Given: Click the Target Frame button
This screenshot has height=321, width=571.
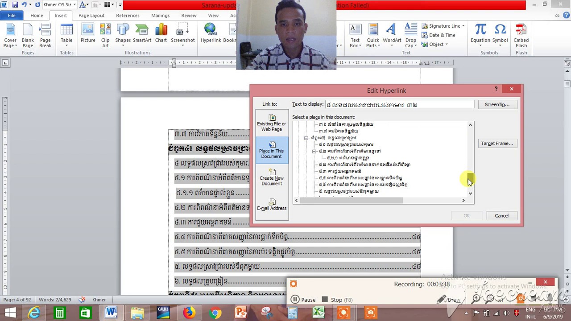Looking at the screenshot, I should [x=497, y=144].
